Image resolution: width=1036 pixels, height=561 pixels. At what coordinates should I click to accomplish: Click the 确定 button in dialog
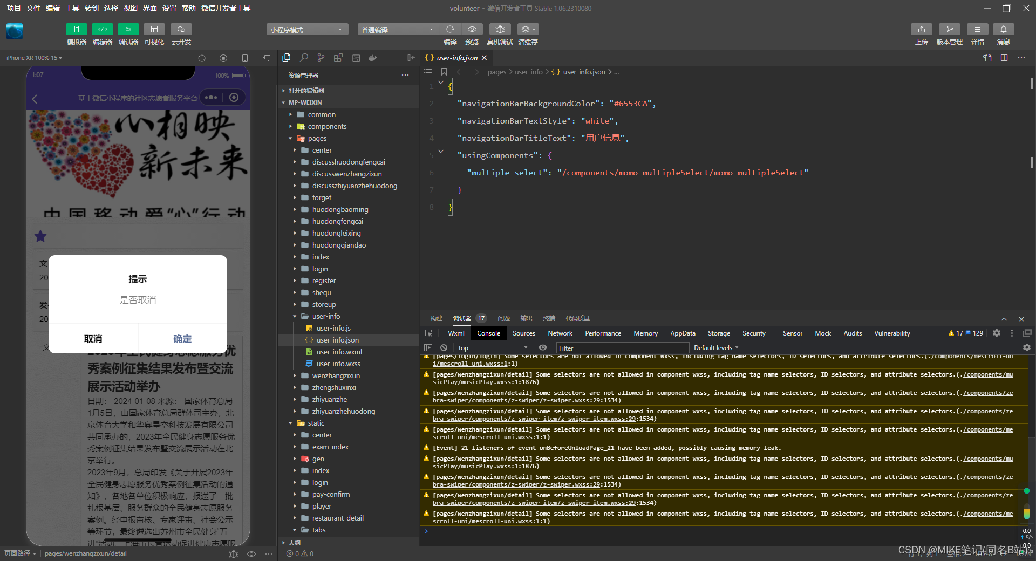(x=182, y=339)
